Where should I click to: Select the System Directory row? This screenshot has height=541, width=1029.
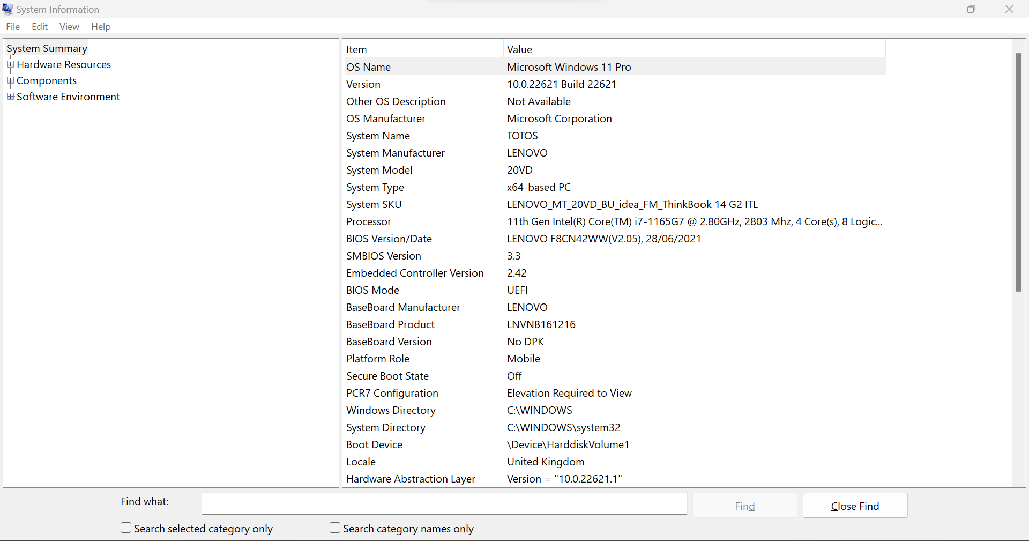[x=614, y=427]
